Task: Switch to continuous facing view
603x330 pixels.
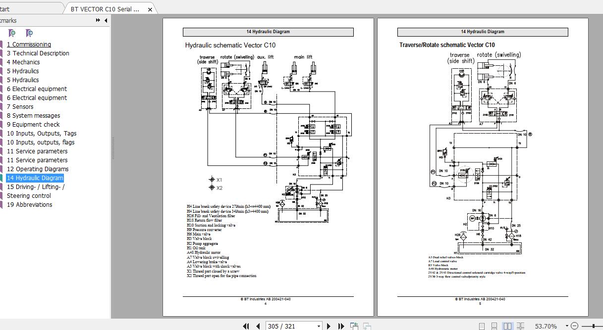Action: click(520, 326)
